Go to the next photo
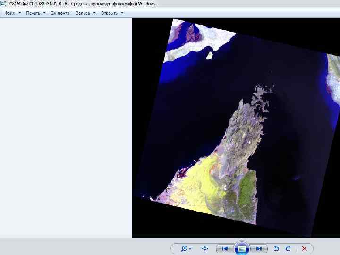The width and height of the screenshot is (340, 255). [259, 248]
